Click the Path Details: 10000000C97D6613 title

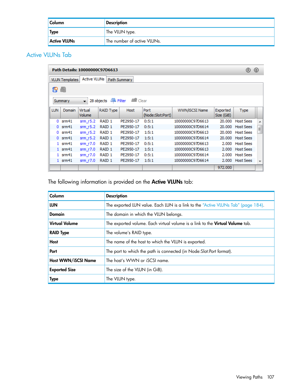coord(85,70)
